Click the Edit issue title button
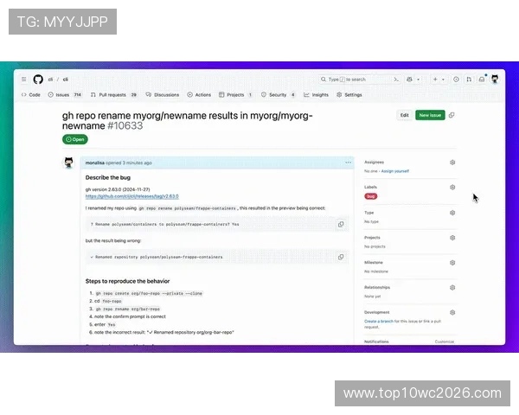Viewport: 519px width, 415px height. [x=405, y=115]
